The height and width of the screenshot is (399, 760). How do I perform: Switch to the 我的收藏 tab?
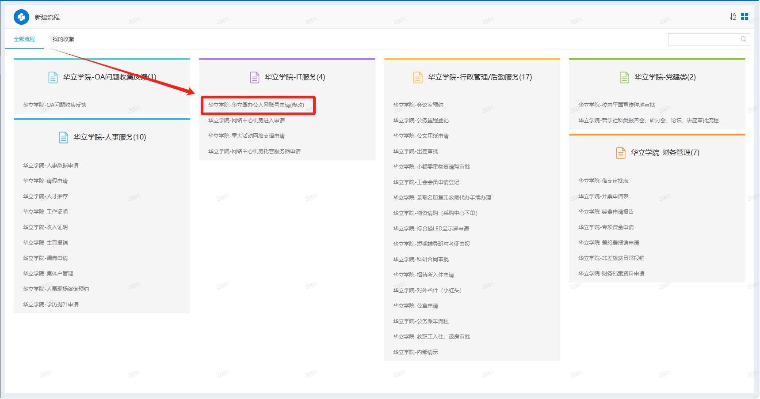[63, 39]
